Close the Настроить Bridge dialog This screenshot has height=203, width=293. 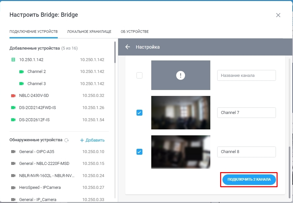pyautogui.click(x=278, y=15)
